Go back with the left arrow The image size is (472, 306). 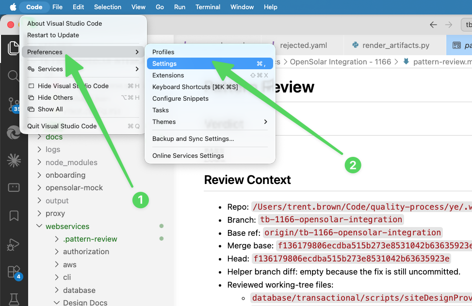pyautogui.click(x=433, y=25)
